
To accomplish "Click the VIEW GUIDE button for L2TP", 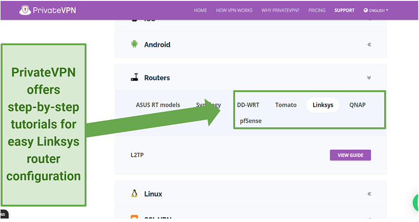I will pos(350,155).
